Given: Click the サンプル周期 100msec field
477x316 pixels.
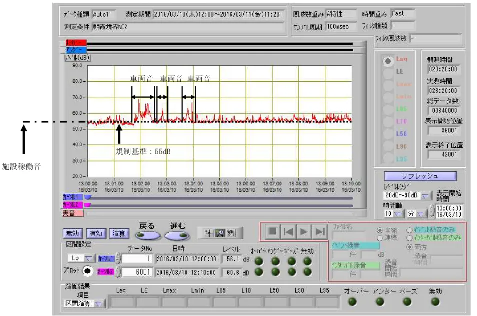Looking at the screenshot, I should point(341,27).
